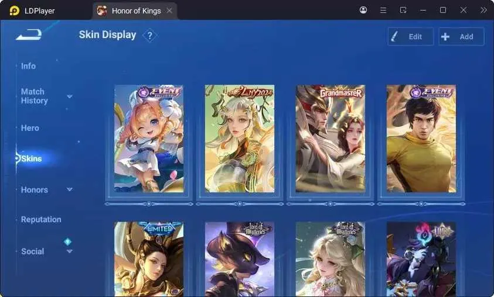
Task: Click the Skin Display title
Action: click(107, 35)
